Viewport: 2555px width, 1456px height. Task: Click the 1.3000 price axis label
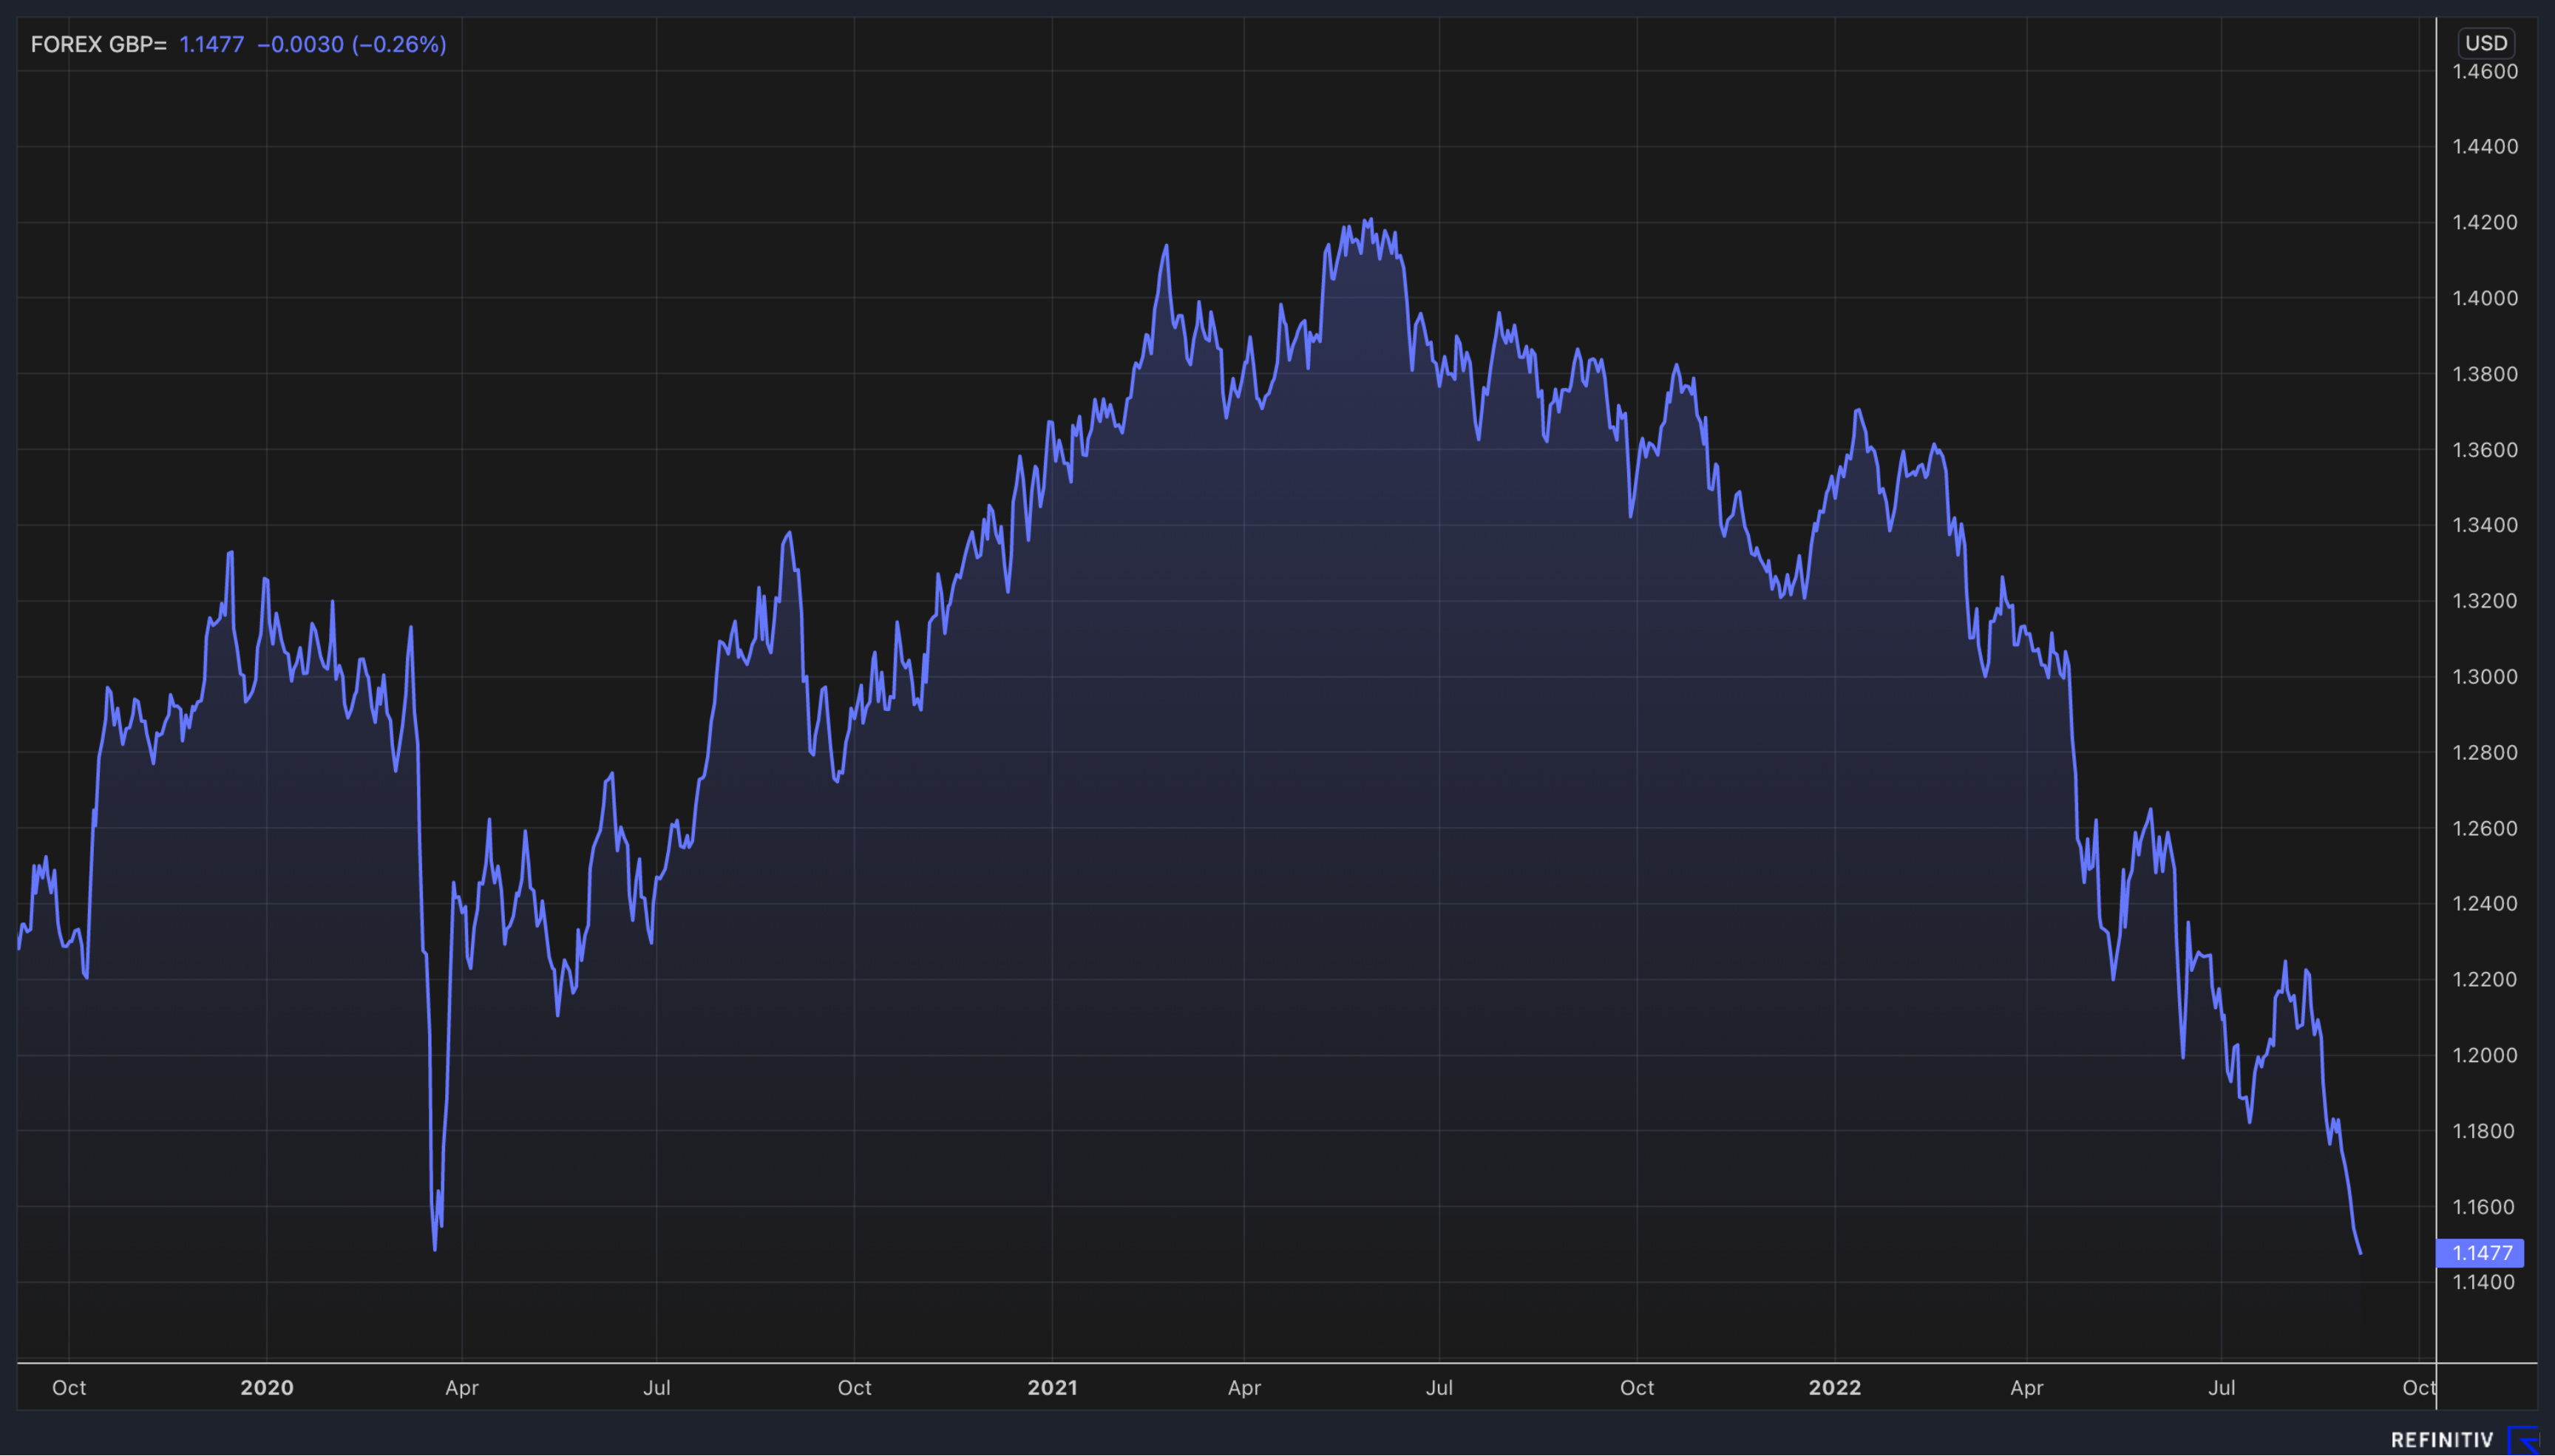[x=2485, y=677]
